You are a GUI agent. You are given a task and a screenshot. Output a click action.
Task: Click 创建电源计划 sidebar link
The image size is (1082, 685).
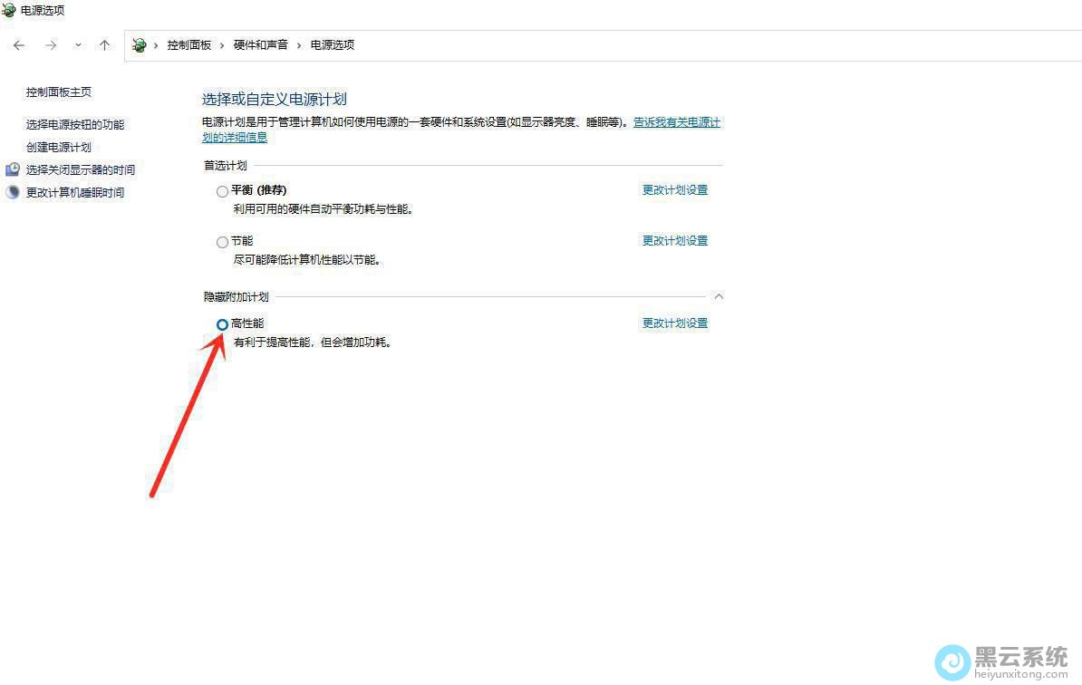[59, 148]
